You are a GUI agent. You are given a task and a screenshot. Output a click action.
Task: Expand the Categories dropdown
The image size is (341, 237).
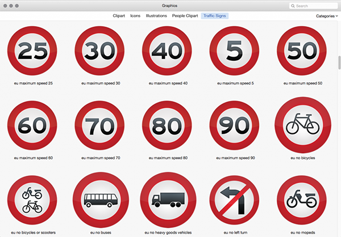click(327, 16)
